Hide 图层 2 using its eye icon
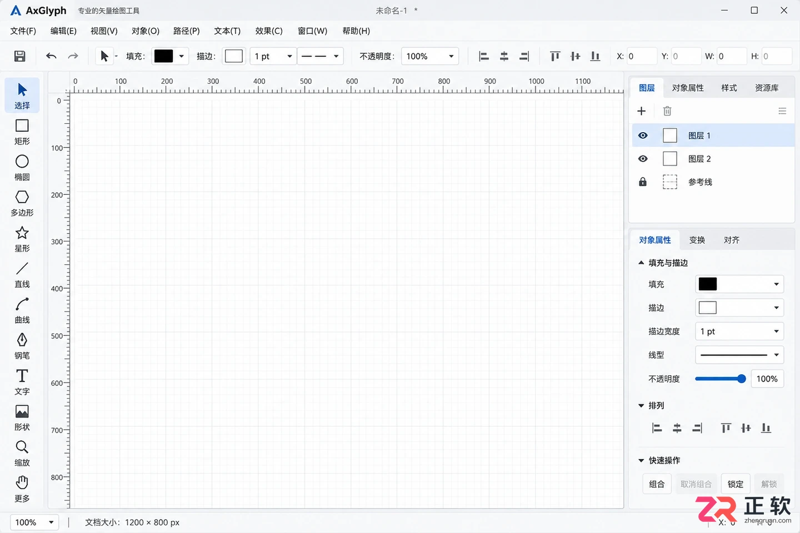 pyautogui.click(x=643, y=159)
